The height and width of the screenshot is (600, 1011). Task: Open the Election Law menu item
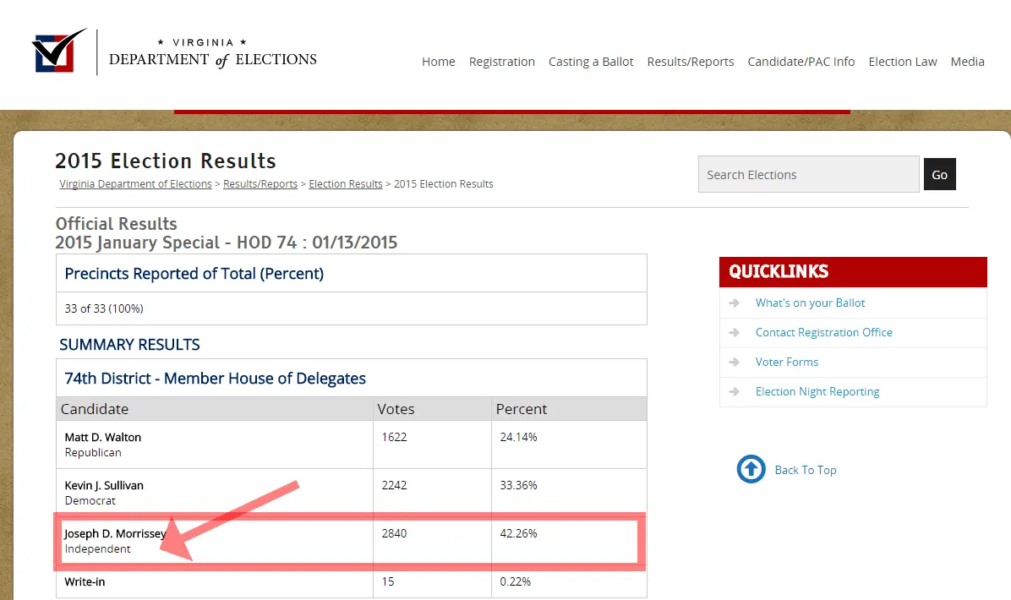902,62
